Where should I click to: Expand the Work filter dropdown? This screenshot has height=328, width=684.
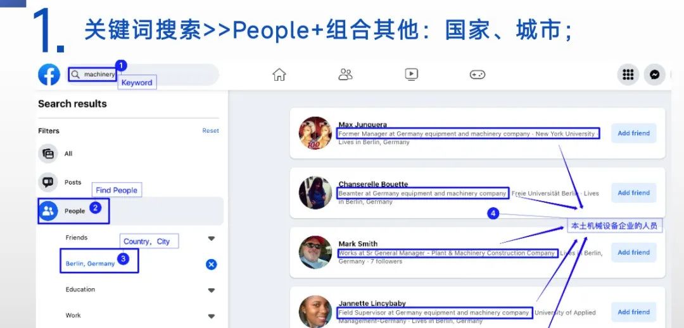(211, 316)
